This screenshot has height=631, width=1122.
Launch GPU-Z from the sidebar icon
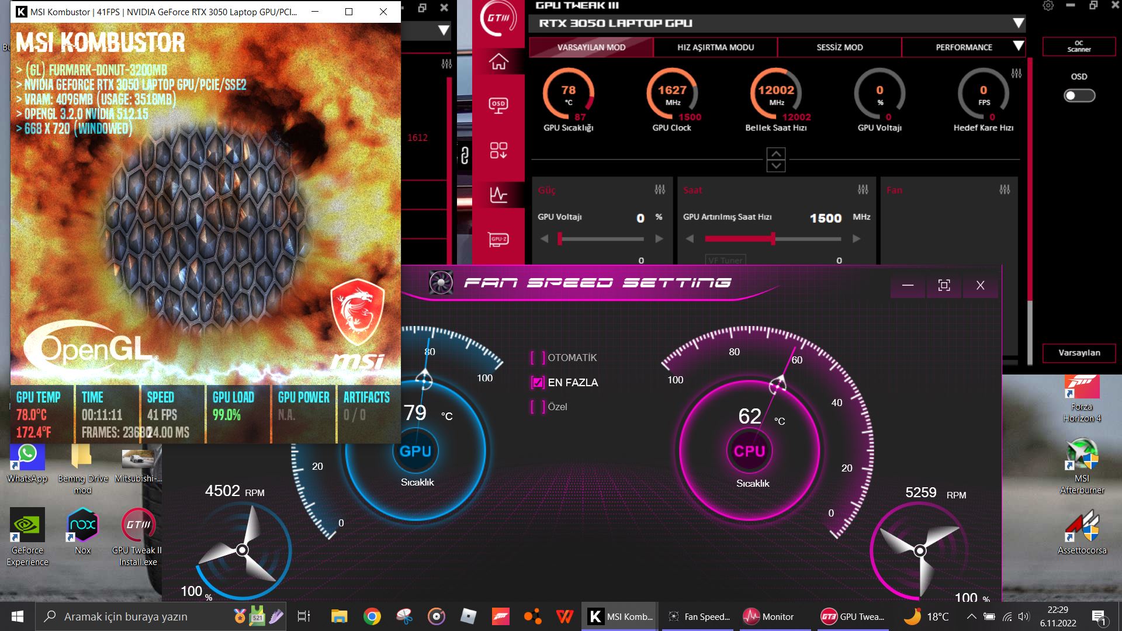pyautogui.click(x=498, y=240)
